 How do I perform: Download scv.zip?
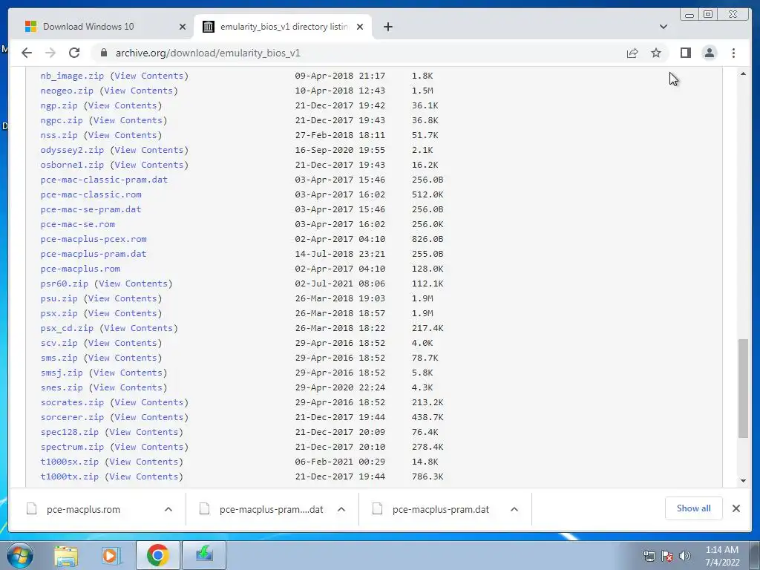[x=59, y=343]
